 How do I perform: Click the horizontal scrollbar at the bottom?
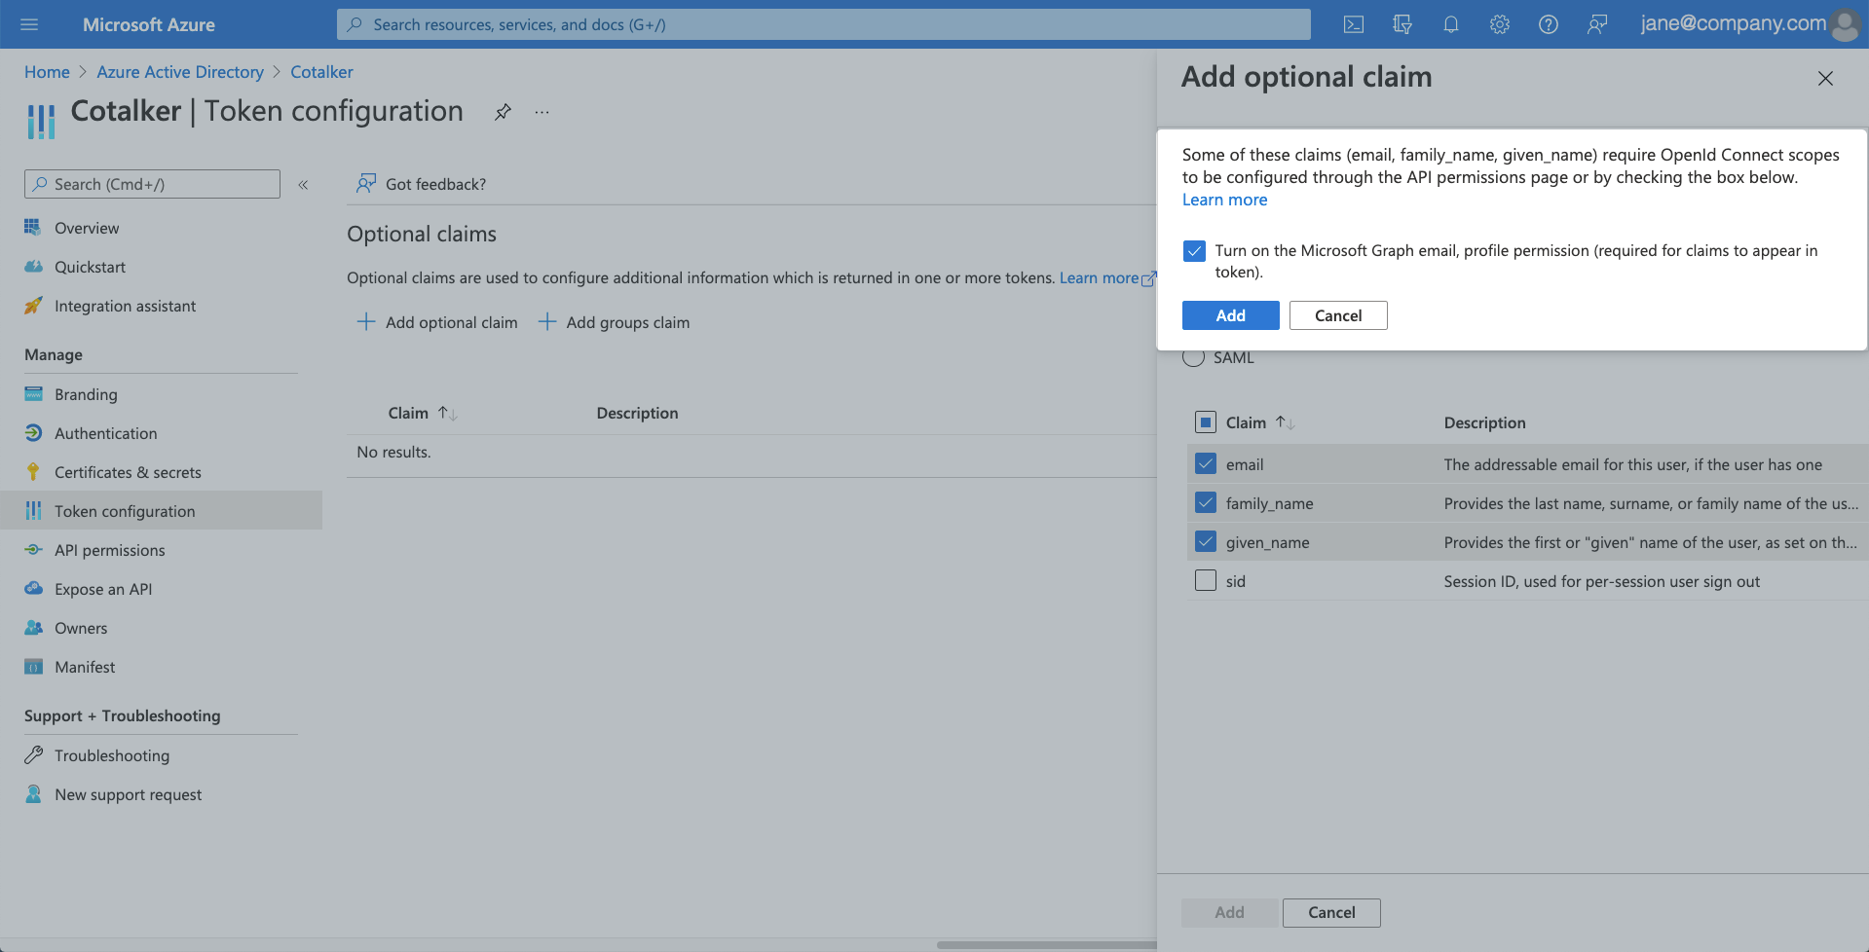point(1046,944)
